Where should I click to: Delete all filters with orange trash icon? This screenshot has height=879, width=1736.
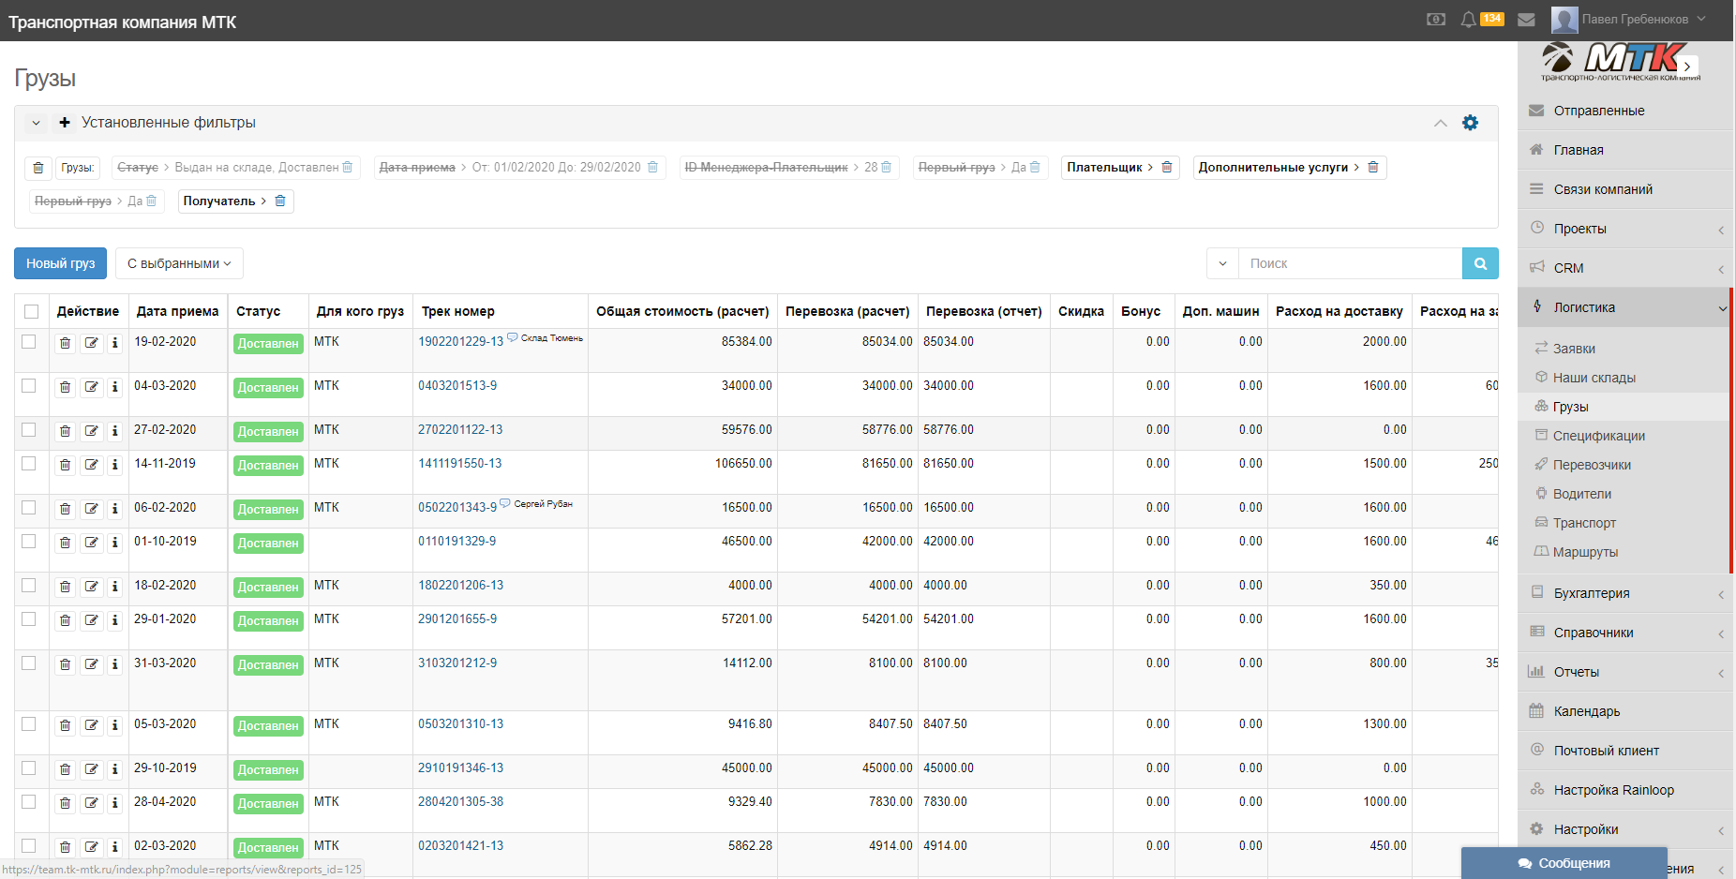coord(37,168)
